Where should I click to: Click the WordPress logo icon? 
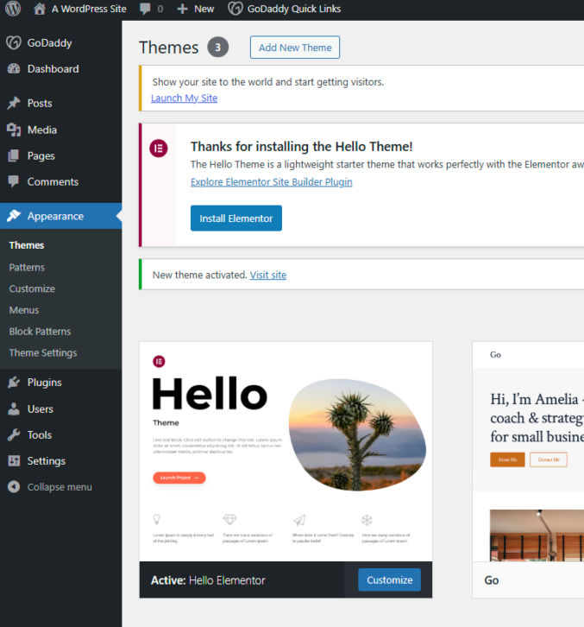pyautogui.click(x=13, y=9)
